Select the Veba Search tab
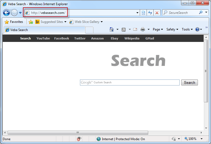The height and width of the screenshot is (144, 211). pyautogui.click(x=45, y=30)
